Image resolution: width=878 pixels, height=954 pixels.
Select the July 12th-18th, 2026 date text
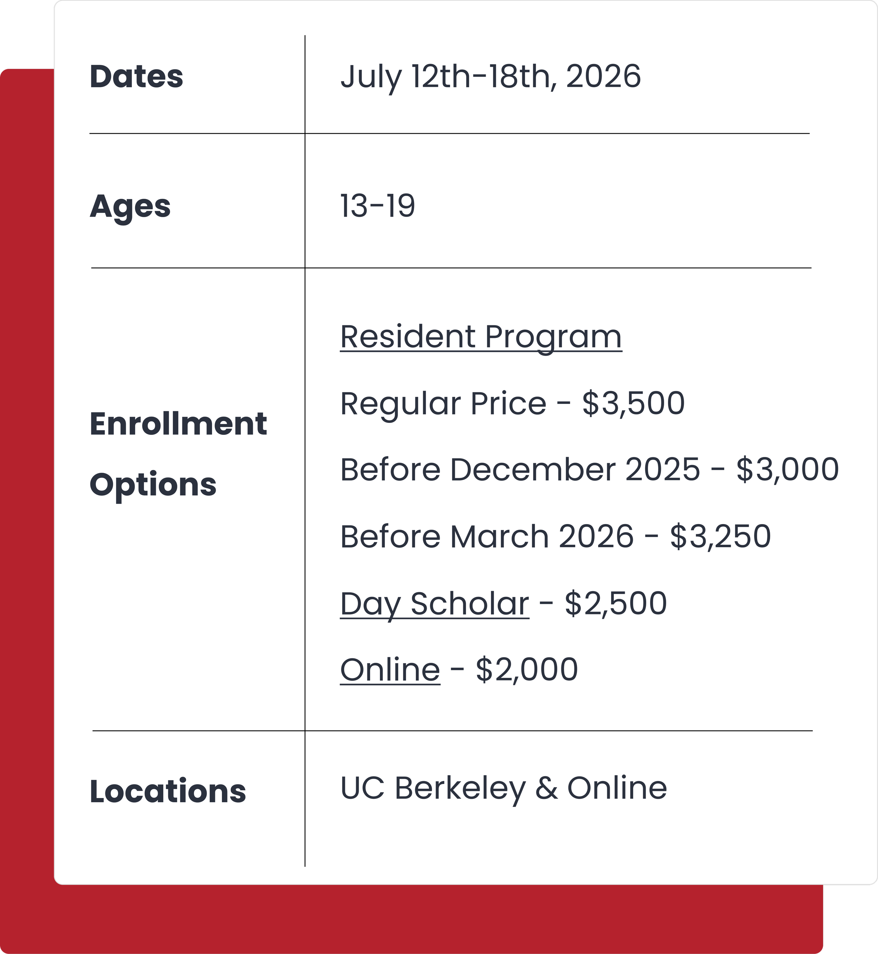pyautogui.click(x=490, y=77)
